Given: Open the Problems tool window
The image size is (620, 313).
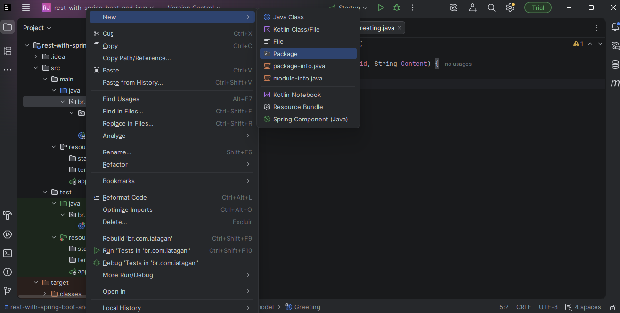Looking at the screenshot, I should (x=8, y=272).
